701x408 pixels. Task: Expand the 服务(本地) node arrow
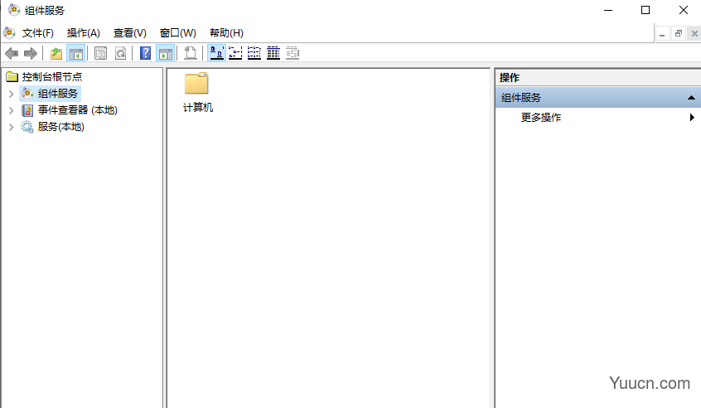coord(11,127)
